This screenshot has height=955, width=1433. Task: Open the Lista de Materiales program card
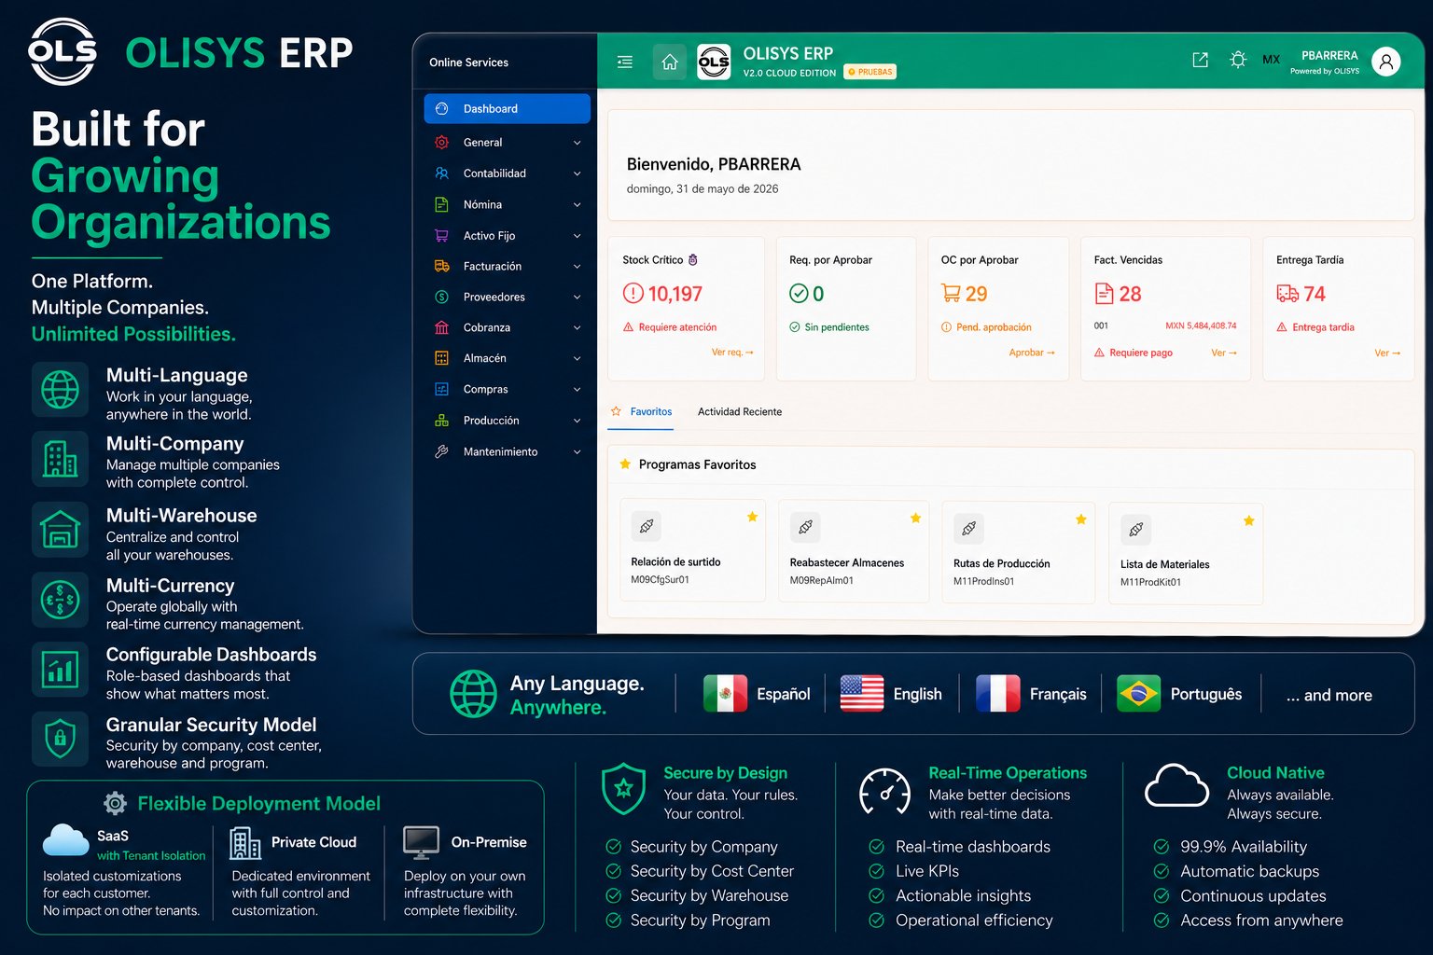tap(1186, 554)
